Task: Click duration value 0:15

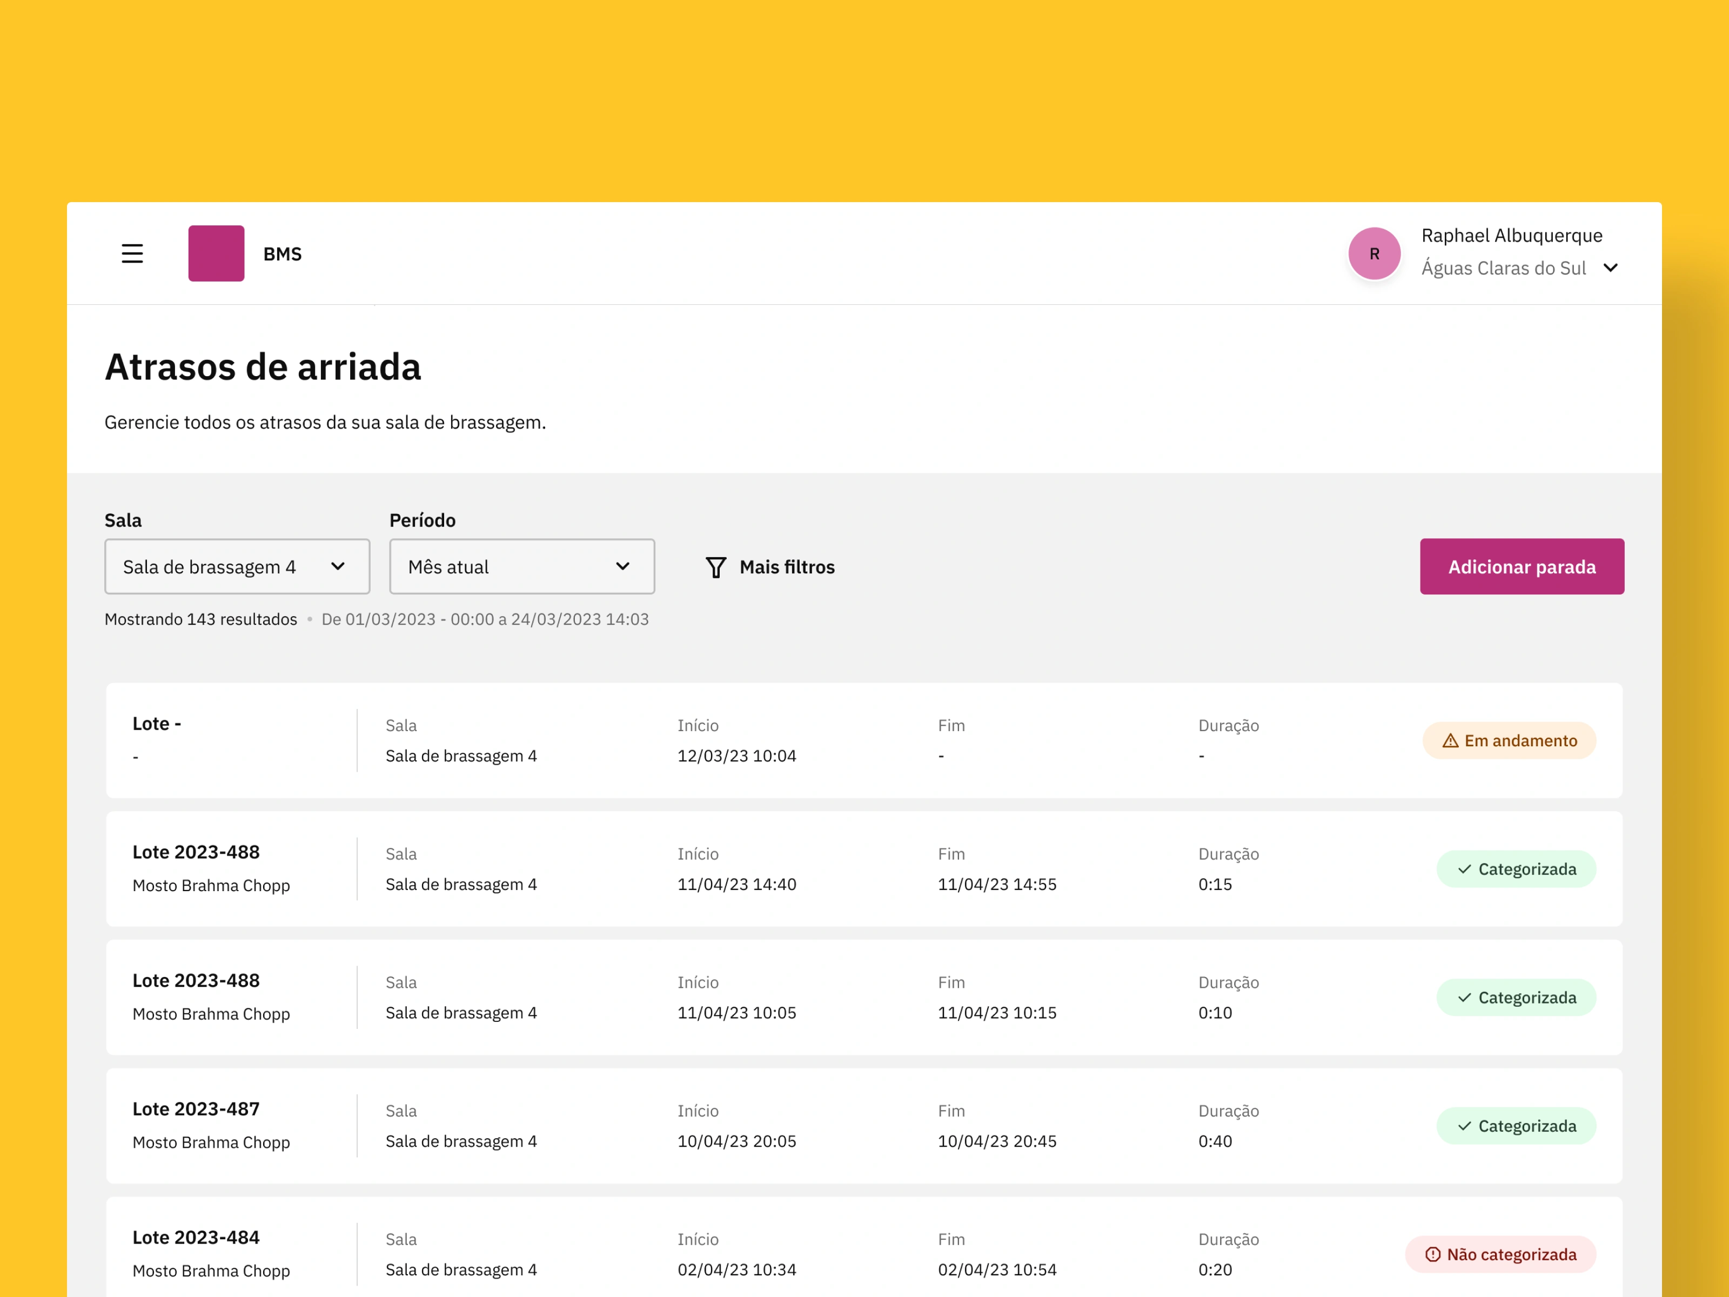Action: click(x=1216, y=884)
